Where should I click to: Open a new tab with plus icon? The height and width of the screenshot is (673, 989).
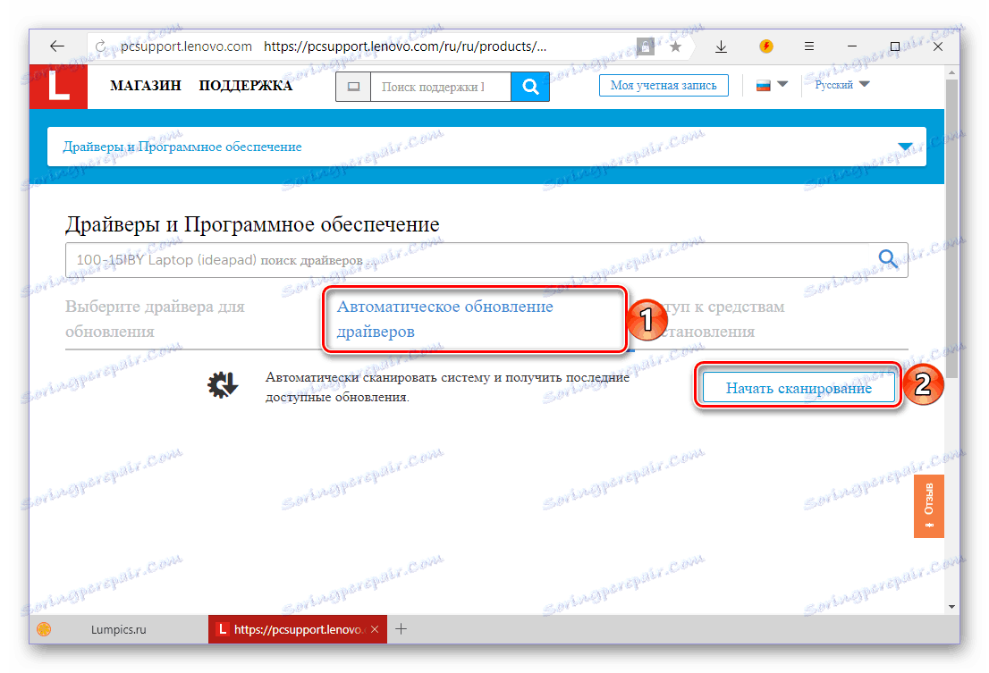(x=402, y=629)
